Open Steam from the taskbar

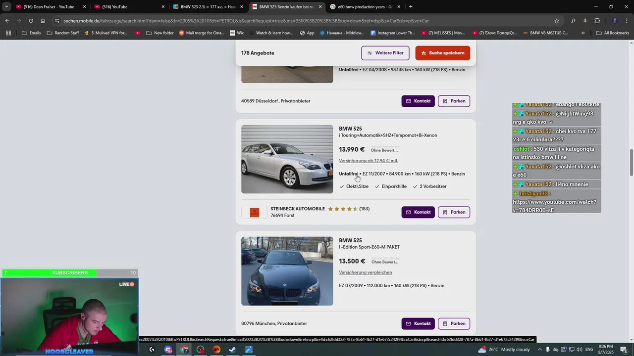coord(232,350)
